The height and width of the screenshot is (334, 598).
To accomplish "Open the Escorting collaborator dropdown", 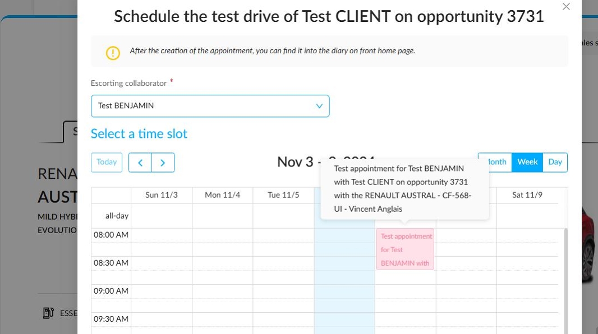I will click(210, 106).
